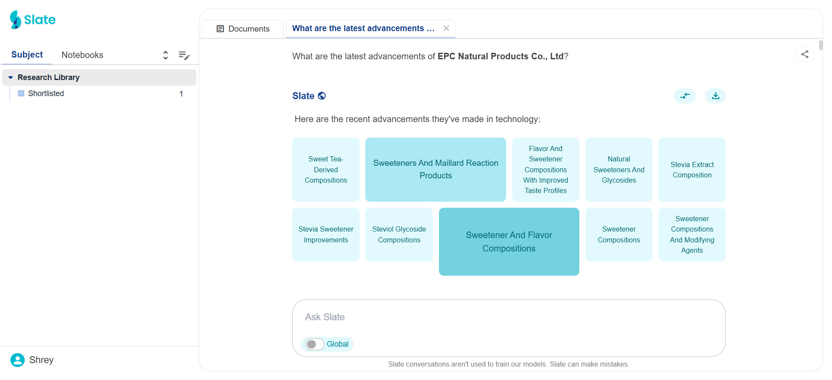Open the edit list icon in sidebar

click(x=184, y=55)
